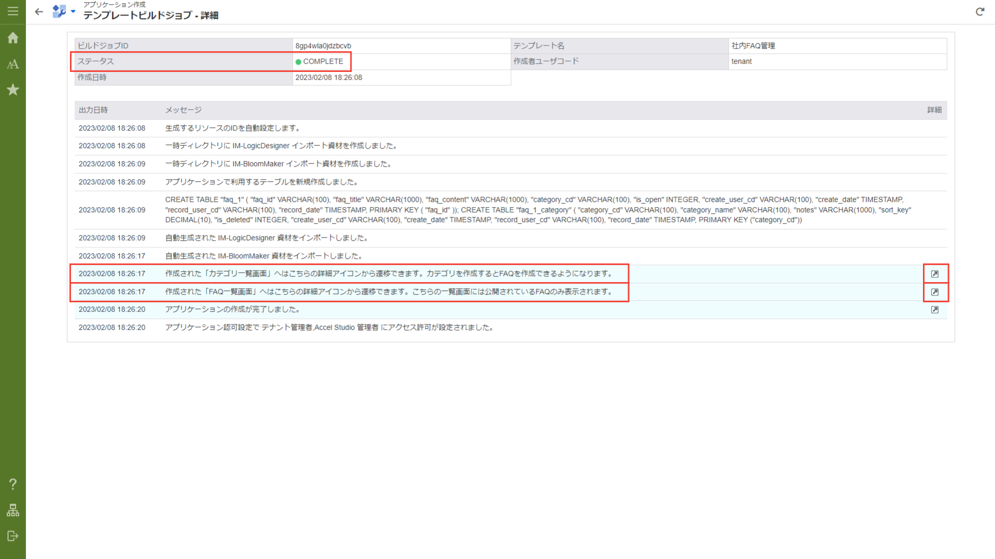This screenshot has width=995, height=559.
Task: Open detail link for アプリケーションの作成が完了しました row
Action: [934, 310]
